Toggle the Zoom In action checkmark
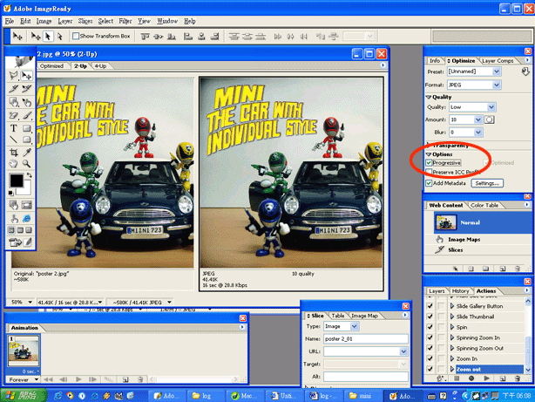535x402 pixels. pos(430,358)
